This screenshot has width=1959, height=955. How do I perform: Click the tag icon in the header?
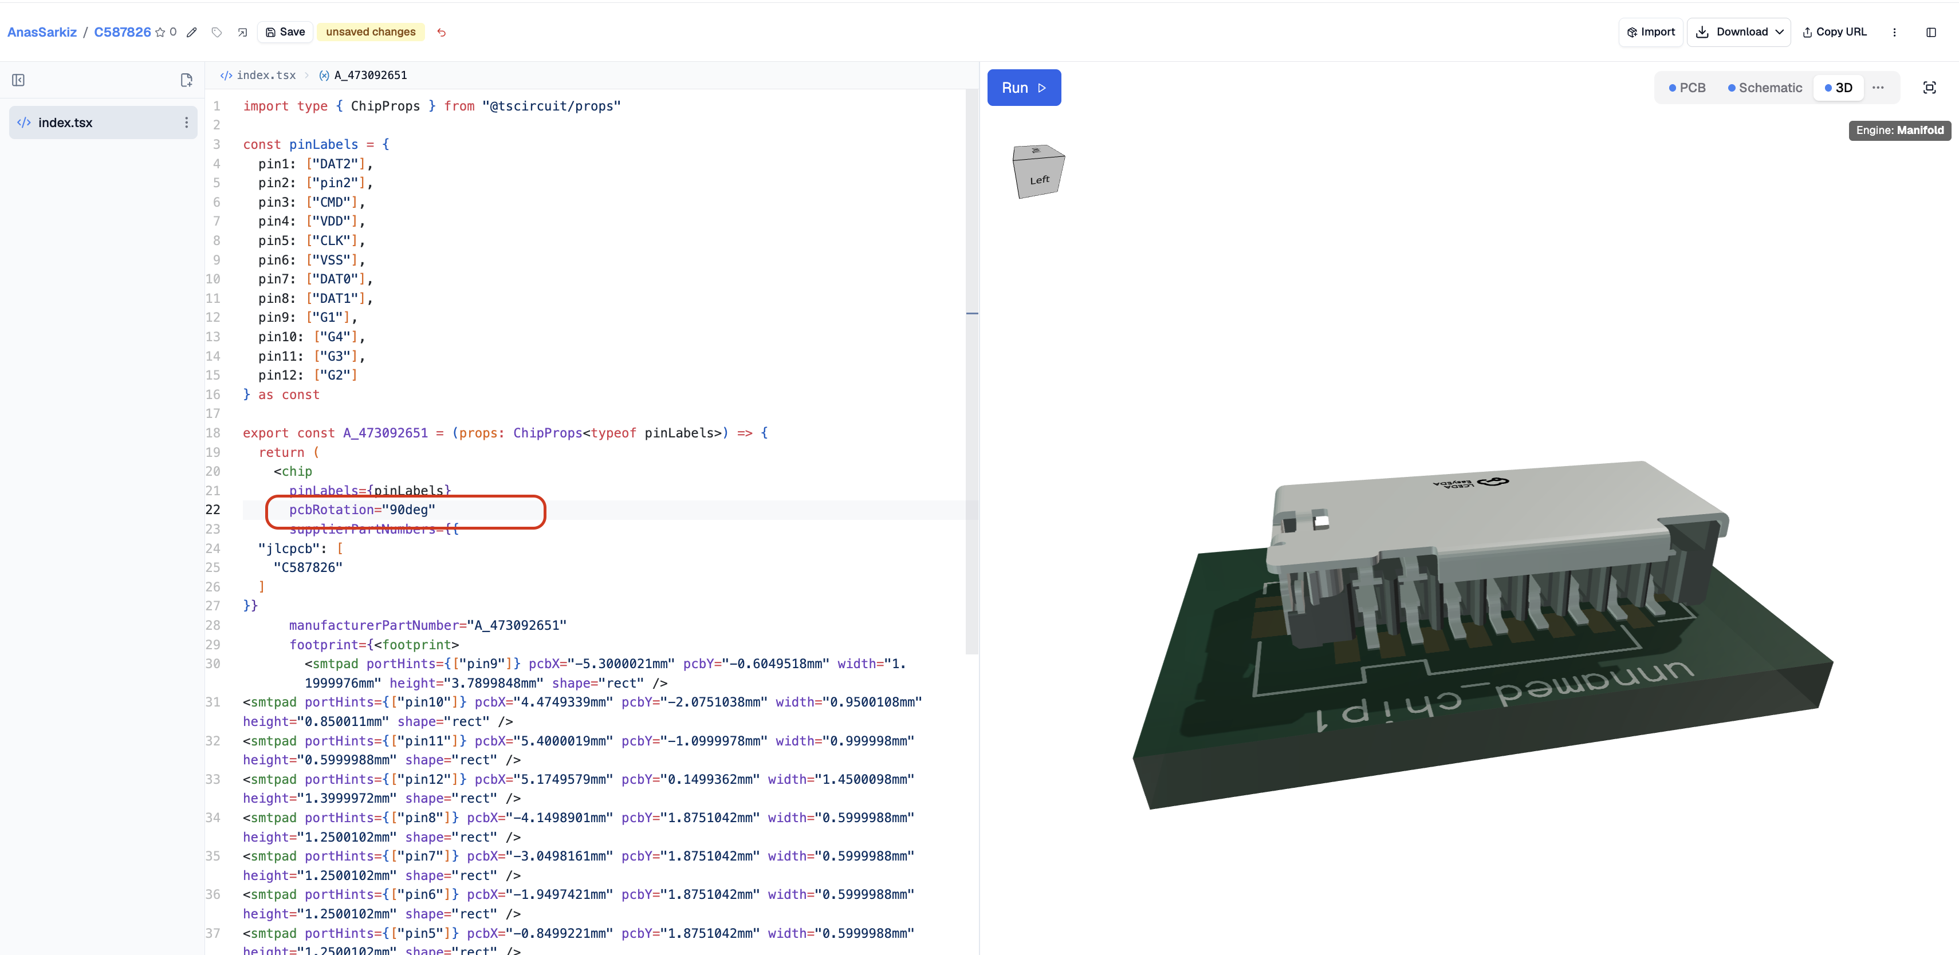pyautogui.click(x=217, y=32)
